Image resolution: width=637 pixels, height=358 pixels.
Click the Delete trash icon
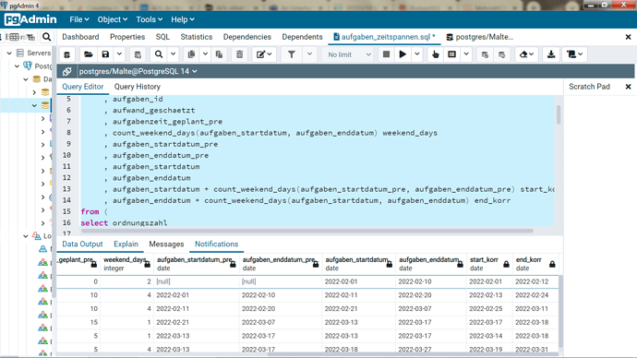(x=240, y=54)
